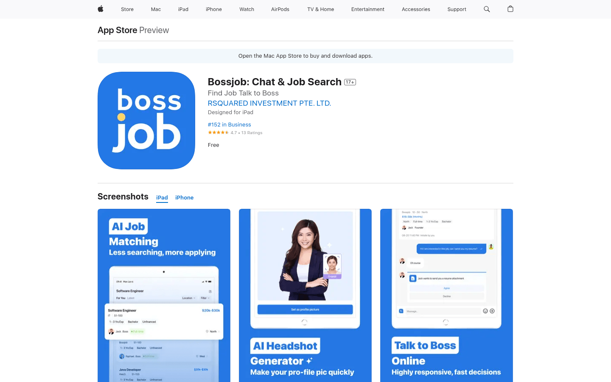Open the TV & Home menu
This screenshot has height=382, width=611.
coord(321,9)
